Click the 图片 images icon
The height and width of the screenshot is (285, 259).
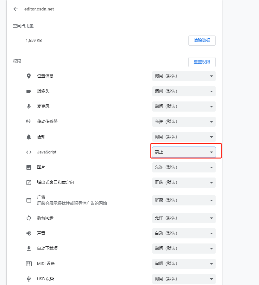click(29, 167)
